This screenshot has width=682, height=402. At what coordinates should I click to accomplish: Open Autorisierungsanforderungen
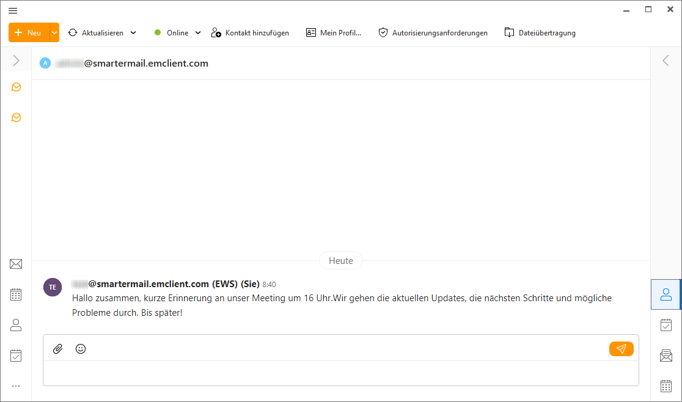pos(433,33)
